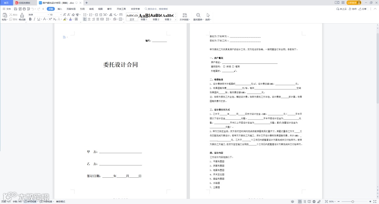This screenshot has height=204, width=379.
Task: Toggle Underline formatting
Action: [x=38, y=19]
